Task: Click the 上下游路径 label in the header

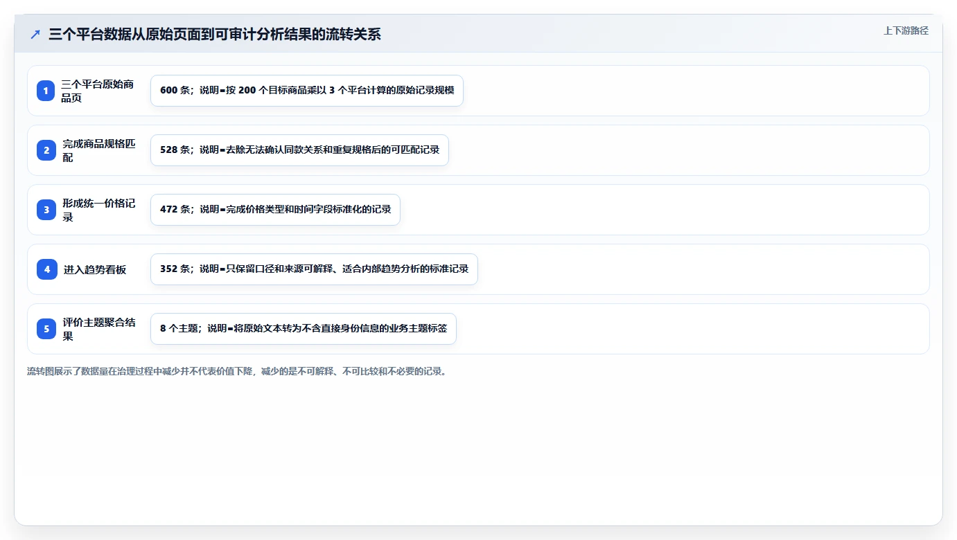Action: [906, 30]
